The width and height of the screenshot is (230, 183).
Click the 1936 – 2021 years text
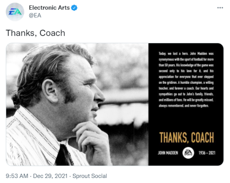(x=207, y=153)
